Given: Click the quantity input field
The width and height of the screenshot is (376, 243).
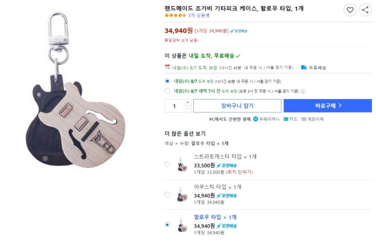Looking at the screenshot, I should pyautogui.click(x=175, y=106).
